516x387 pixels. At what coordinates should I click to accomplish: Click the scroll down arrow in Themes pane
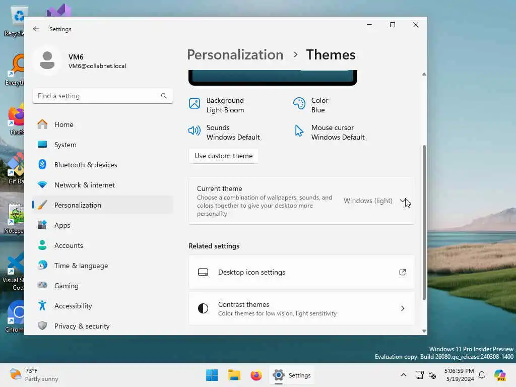point(424,331)
